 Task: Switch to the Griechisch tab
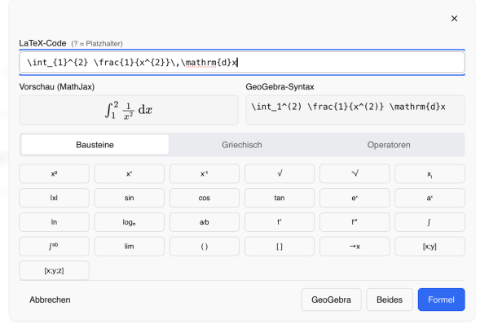pos(242,145)
